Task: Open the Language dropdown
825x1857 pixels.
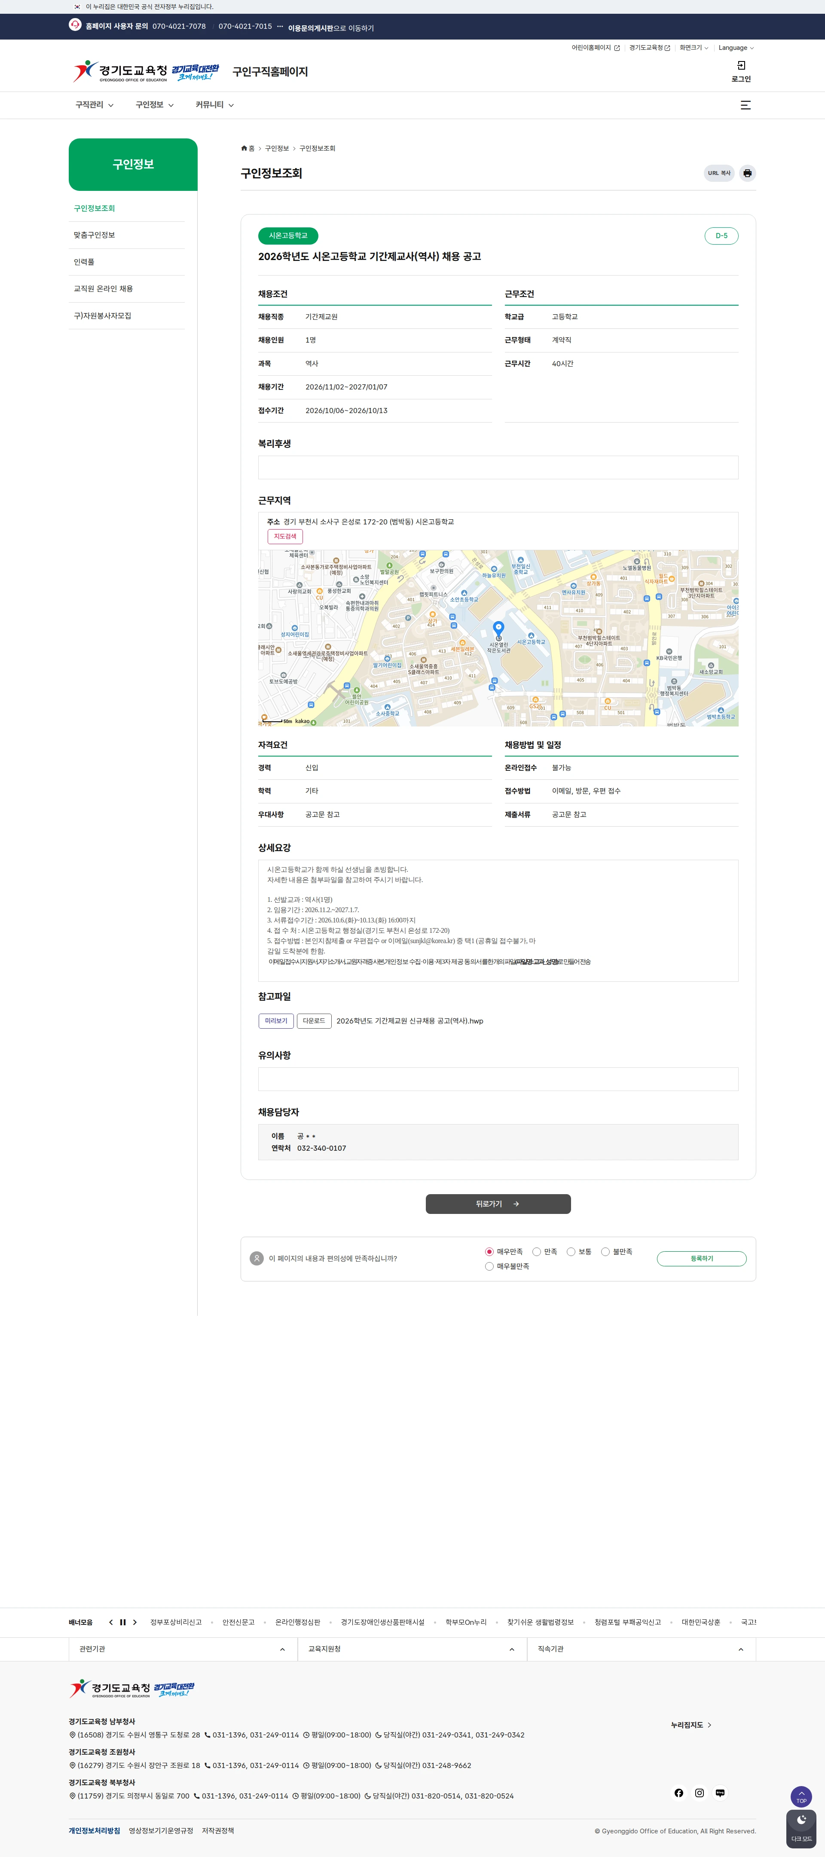Action: pyautogui.click(x=736, y=48)
